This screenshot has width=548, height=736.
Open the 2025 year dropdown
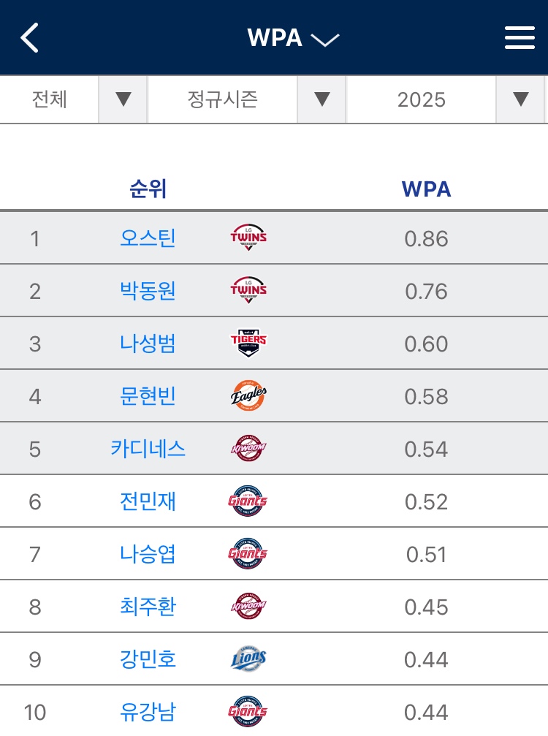point(445,99)
